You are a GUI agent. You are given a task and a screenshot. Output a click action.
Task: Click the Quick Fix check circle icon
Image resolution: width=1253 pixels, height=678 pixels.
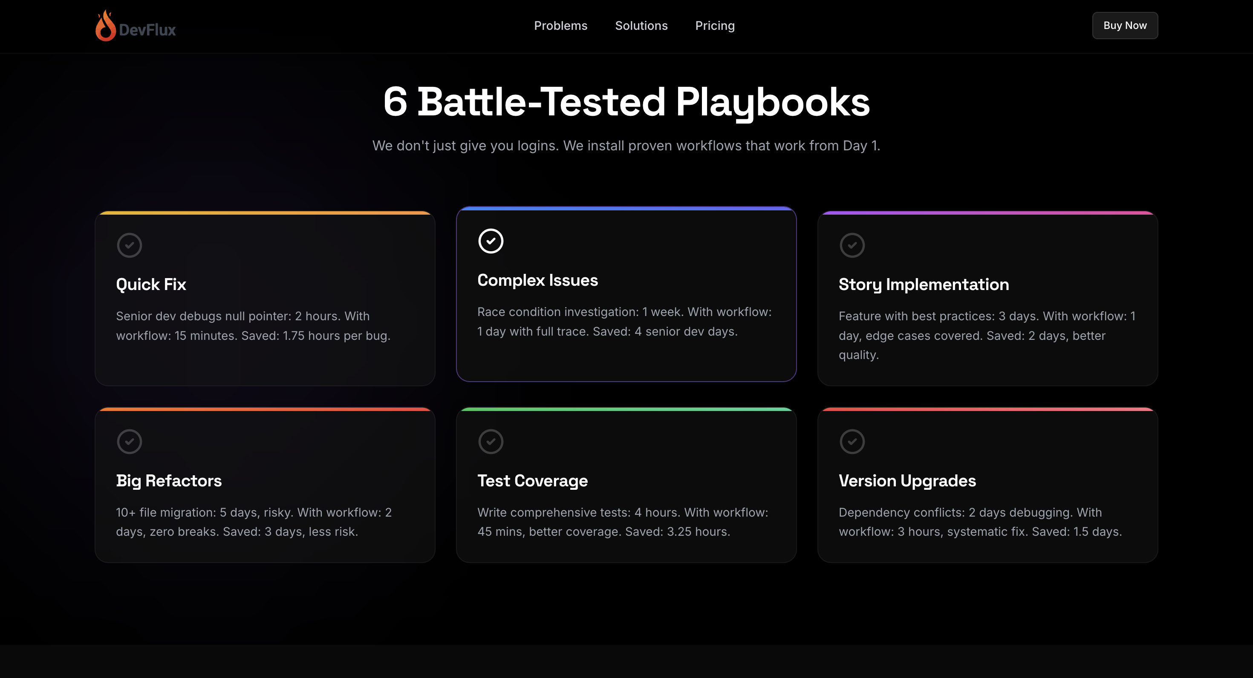click(130, 245)
